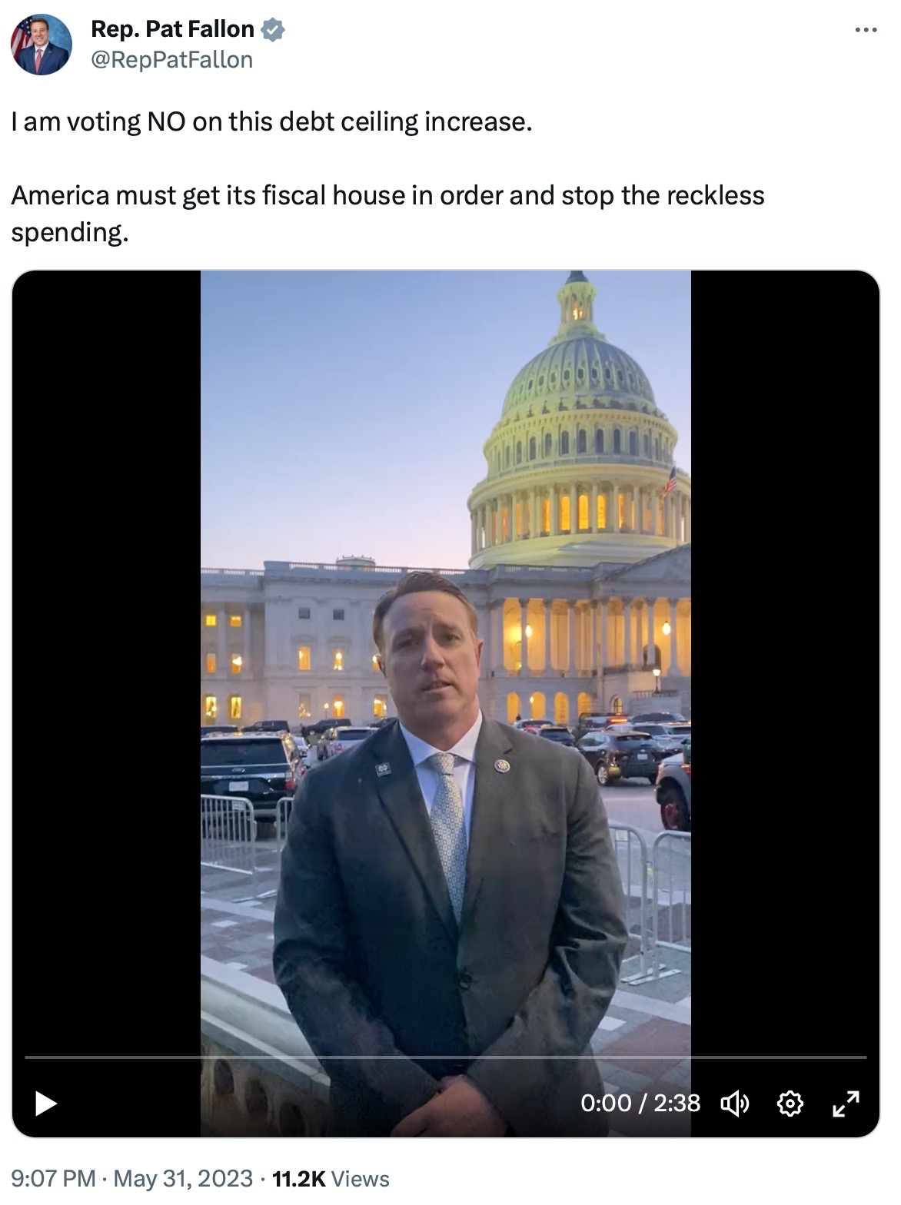Play the video with the play button
This screenshot has width=901, height=1205.
(46, 1104)
